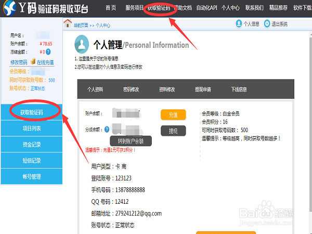Click the 退出系统 link
The height and width of the screenshot is (234, 312).
[x=280, y=24]
